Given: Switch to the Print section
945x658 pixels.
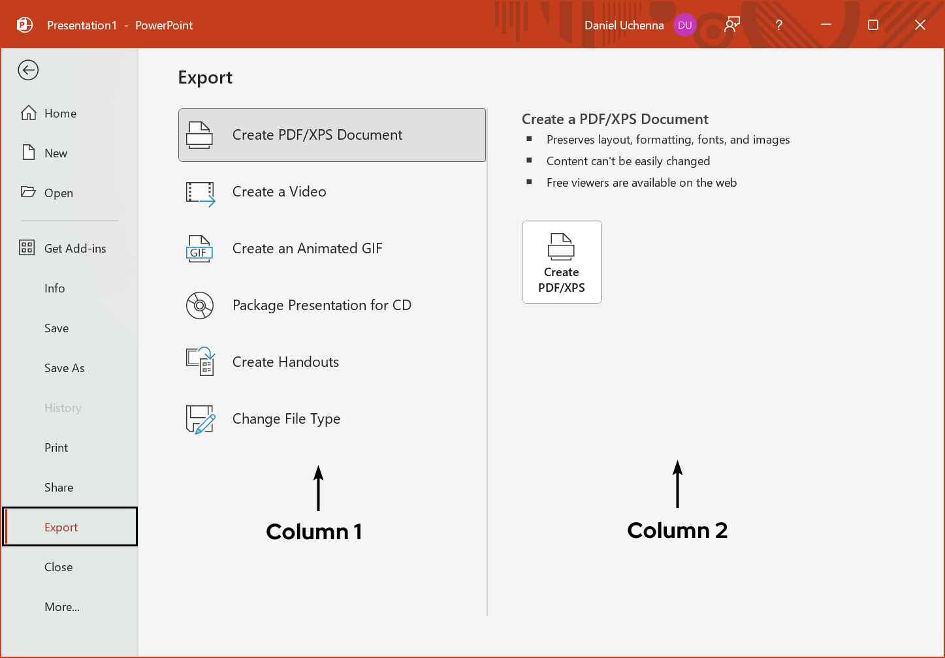Looking at the screenshot, I should [x=56, y=447].
